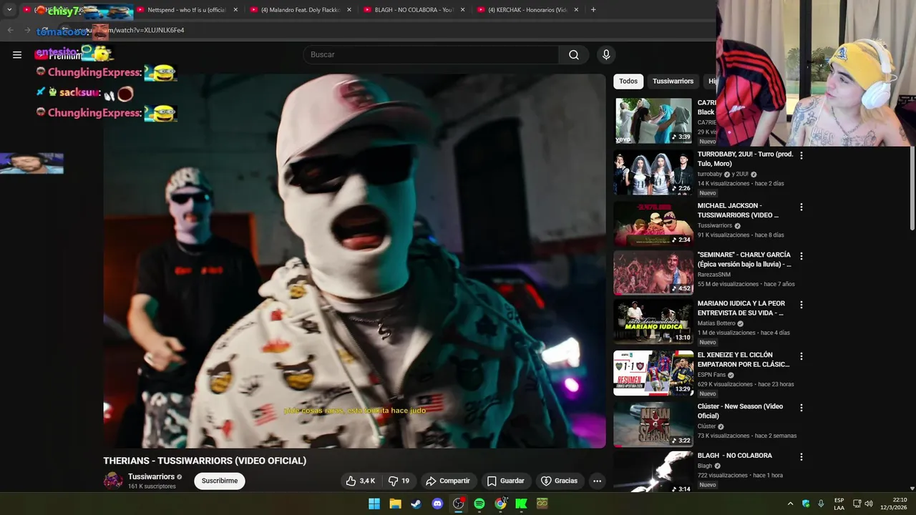Screen dimensions: 916x515
Task: Open options menu for BLAGH NO COLABORA
Action: point(801,456)
